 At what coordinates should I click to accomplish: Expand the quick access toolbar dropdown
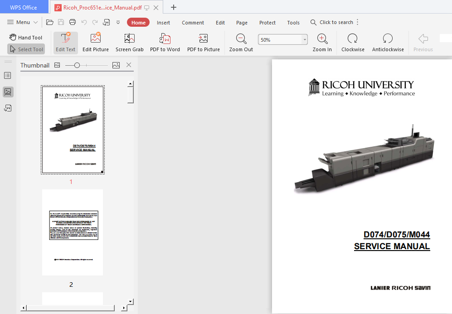pos(118,22)
